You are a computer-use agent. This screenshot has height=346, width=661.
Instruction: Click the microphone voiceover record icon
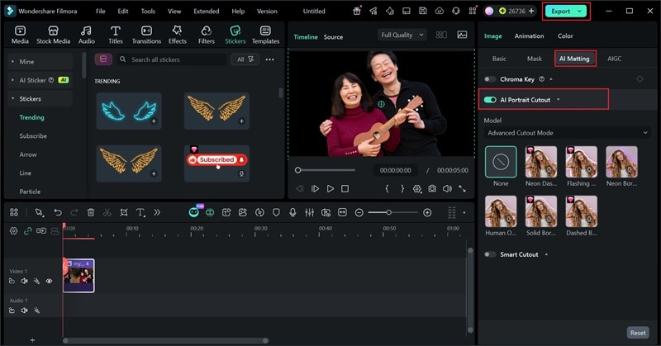coord(292,212)
